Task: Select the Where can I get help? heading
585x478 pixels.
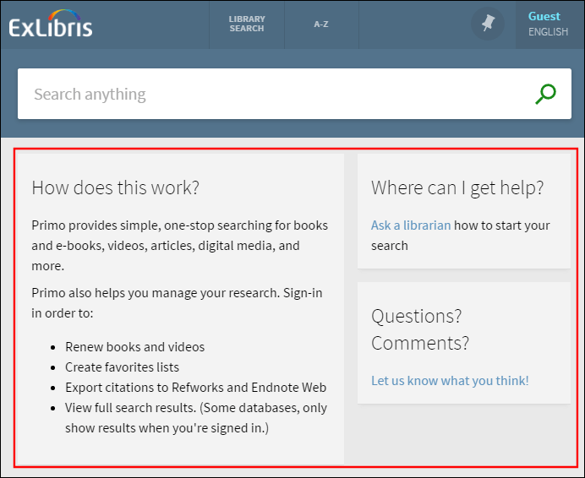Action: [x=457, y=188]
